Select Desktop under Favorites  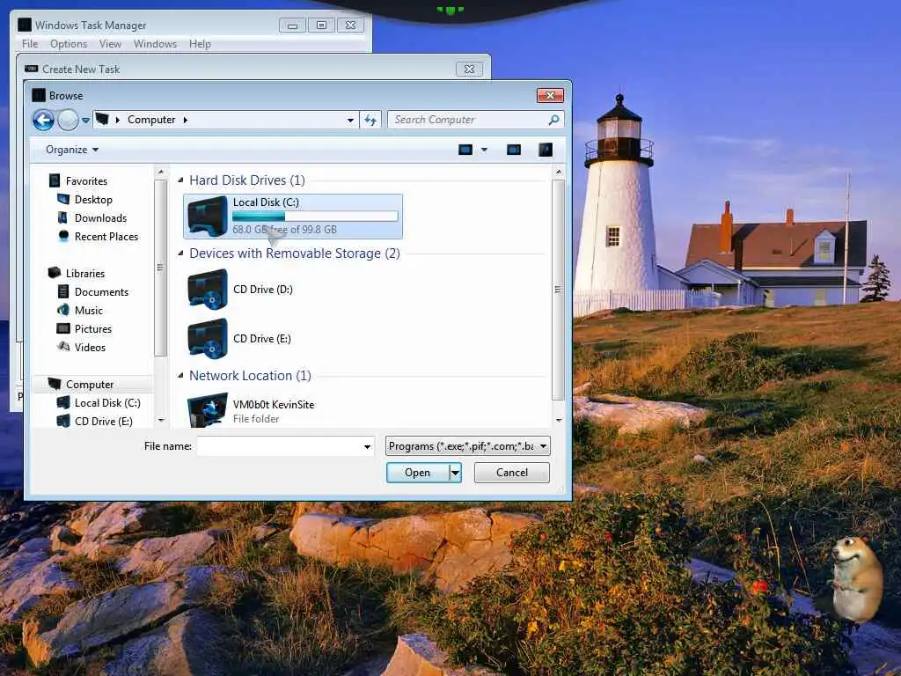coord(93,200)
